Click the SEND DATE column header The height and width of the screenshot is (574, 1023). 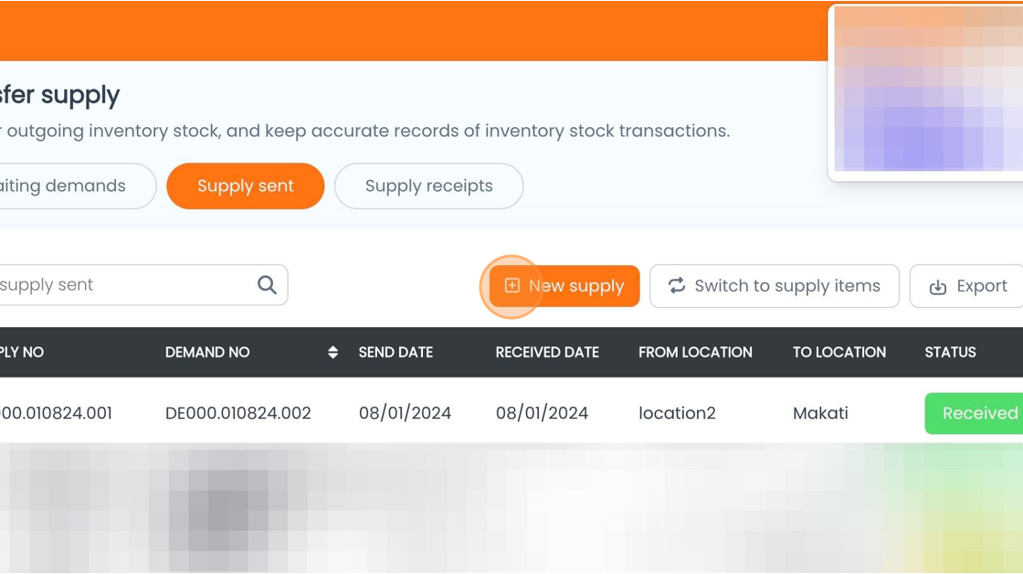(395, 353)
